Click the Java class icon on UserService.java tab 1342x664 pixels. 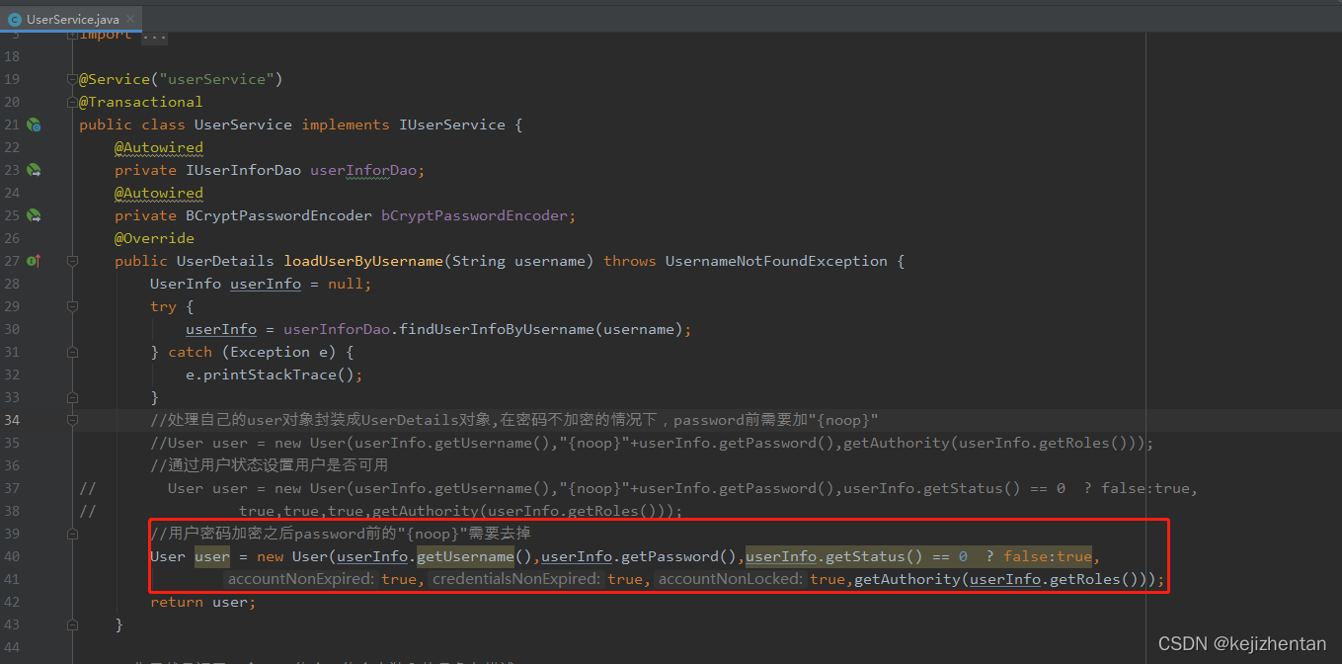[x=15, y=19]
